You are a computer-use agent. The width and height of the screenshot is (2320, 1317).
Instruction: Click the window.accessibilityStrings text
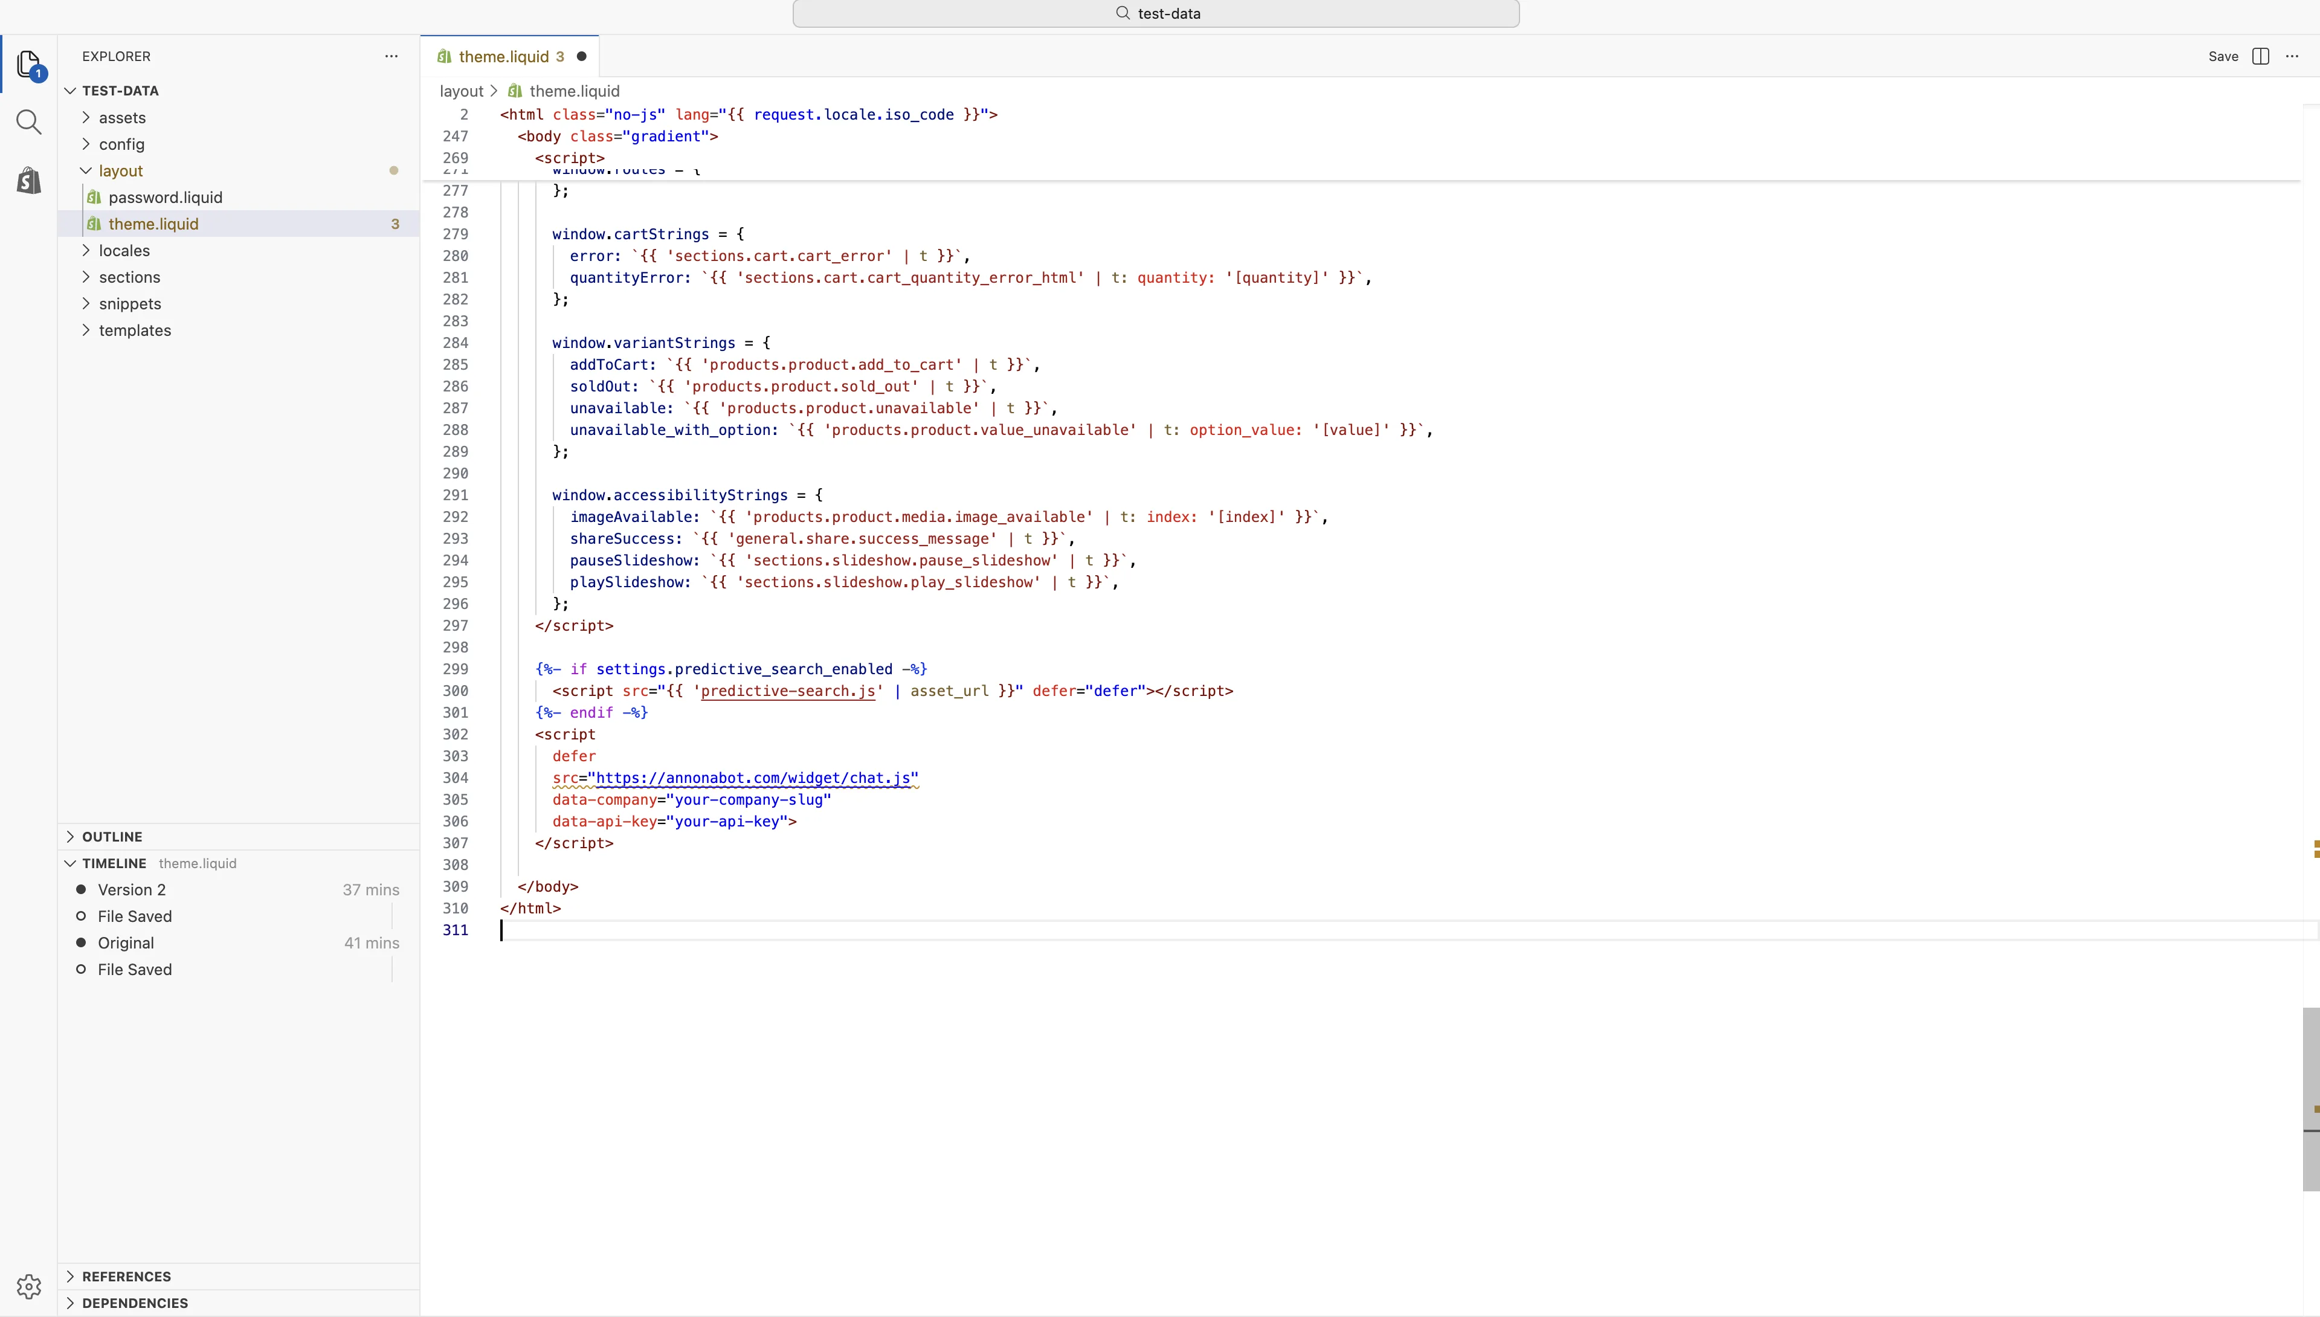670,495
